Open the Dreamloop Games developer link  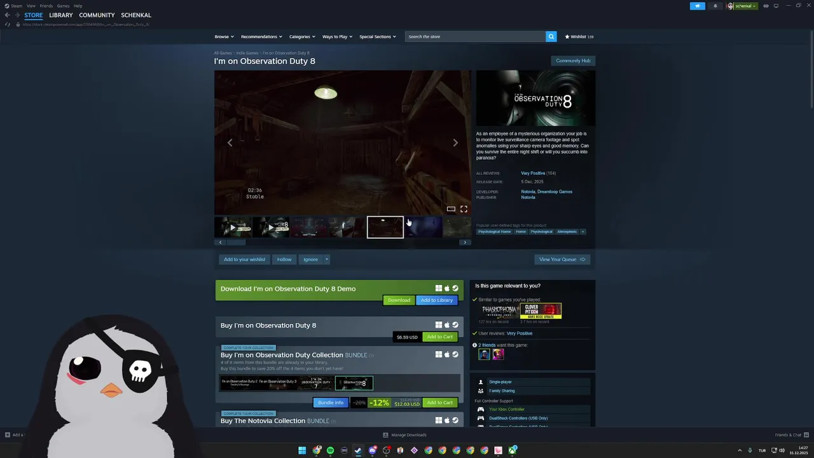[x=555, y=191]
